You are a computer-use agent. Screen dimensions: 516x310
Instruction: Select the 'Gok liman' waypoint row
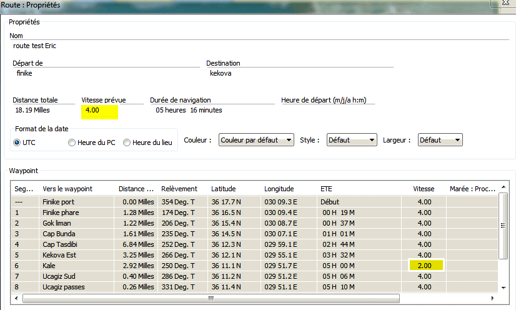(x=255, y=223)
